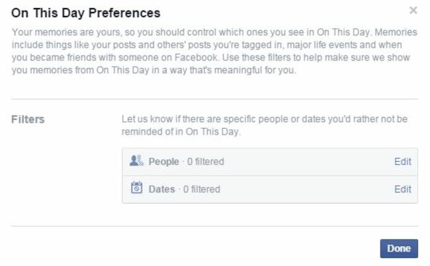
Task: Click empty space in the Dates filter row
Action: pyautogui.click(x=307, y=189)
